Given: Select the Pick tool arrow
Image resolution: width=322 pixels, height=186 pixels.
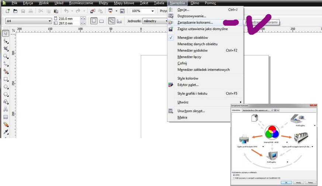Looking at the screenshot, I should (x=6, y=34).
